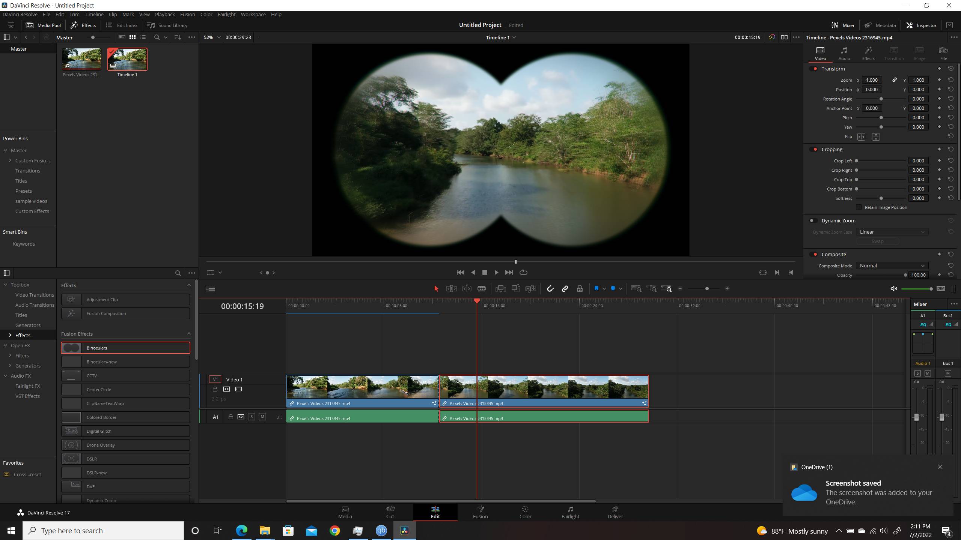961x540 pixels.
Task: Click the Full Extent Zoom icon
Action: [636, 288]
